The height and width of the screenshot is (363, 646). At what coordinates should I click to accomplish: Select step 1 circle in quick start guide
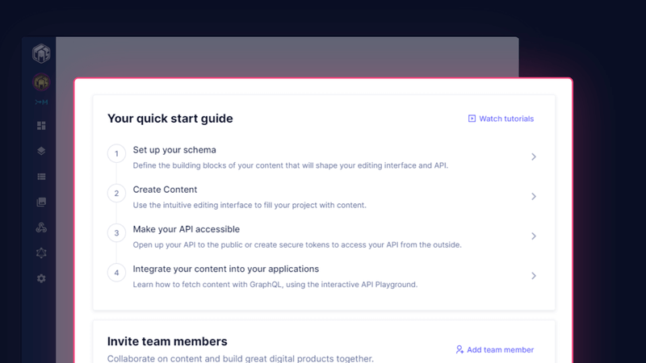(116, 153)
